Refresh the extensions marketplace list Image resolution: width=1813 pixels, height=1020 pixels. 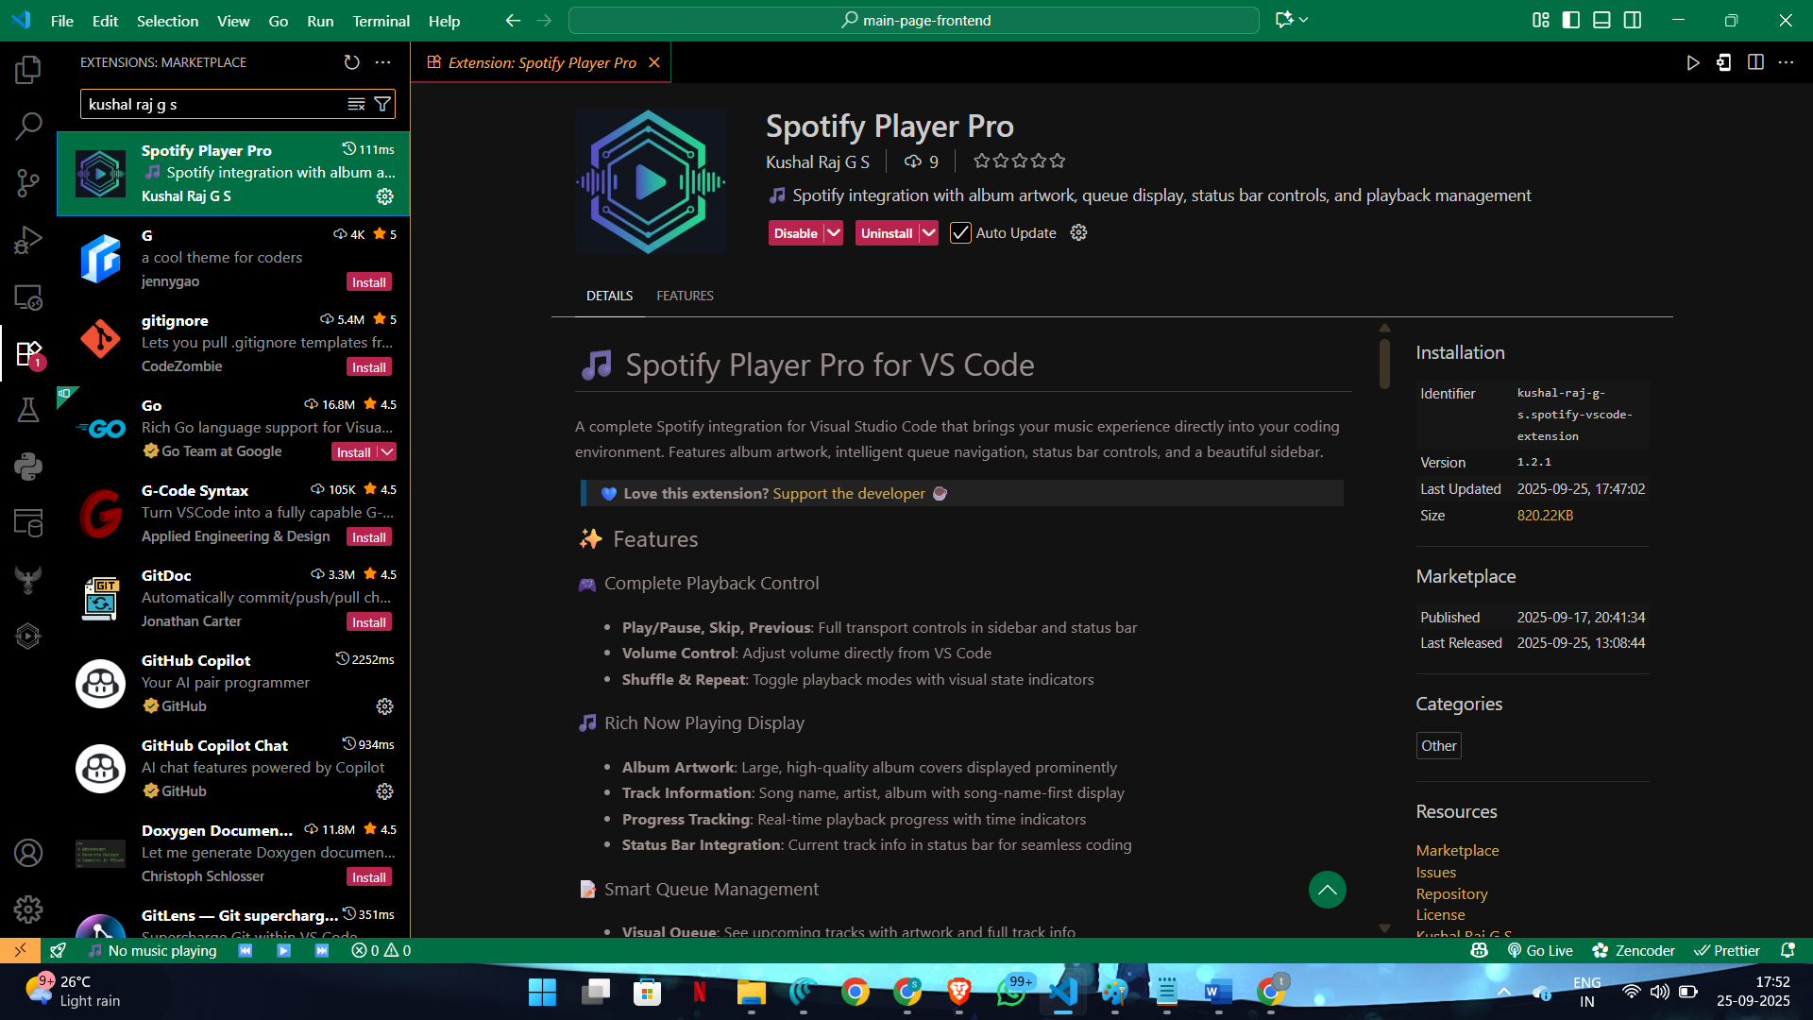[351, 62]
